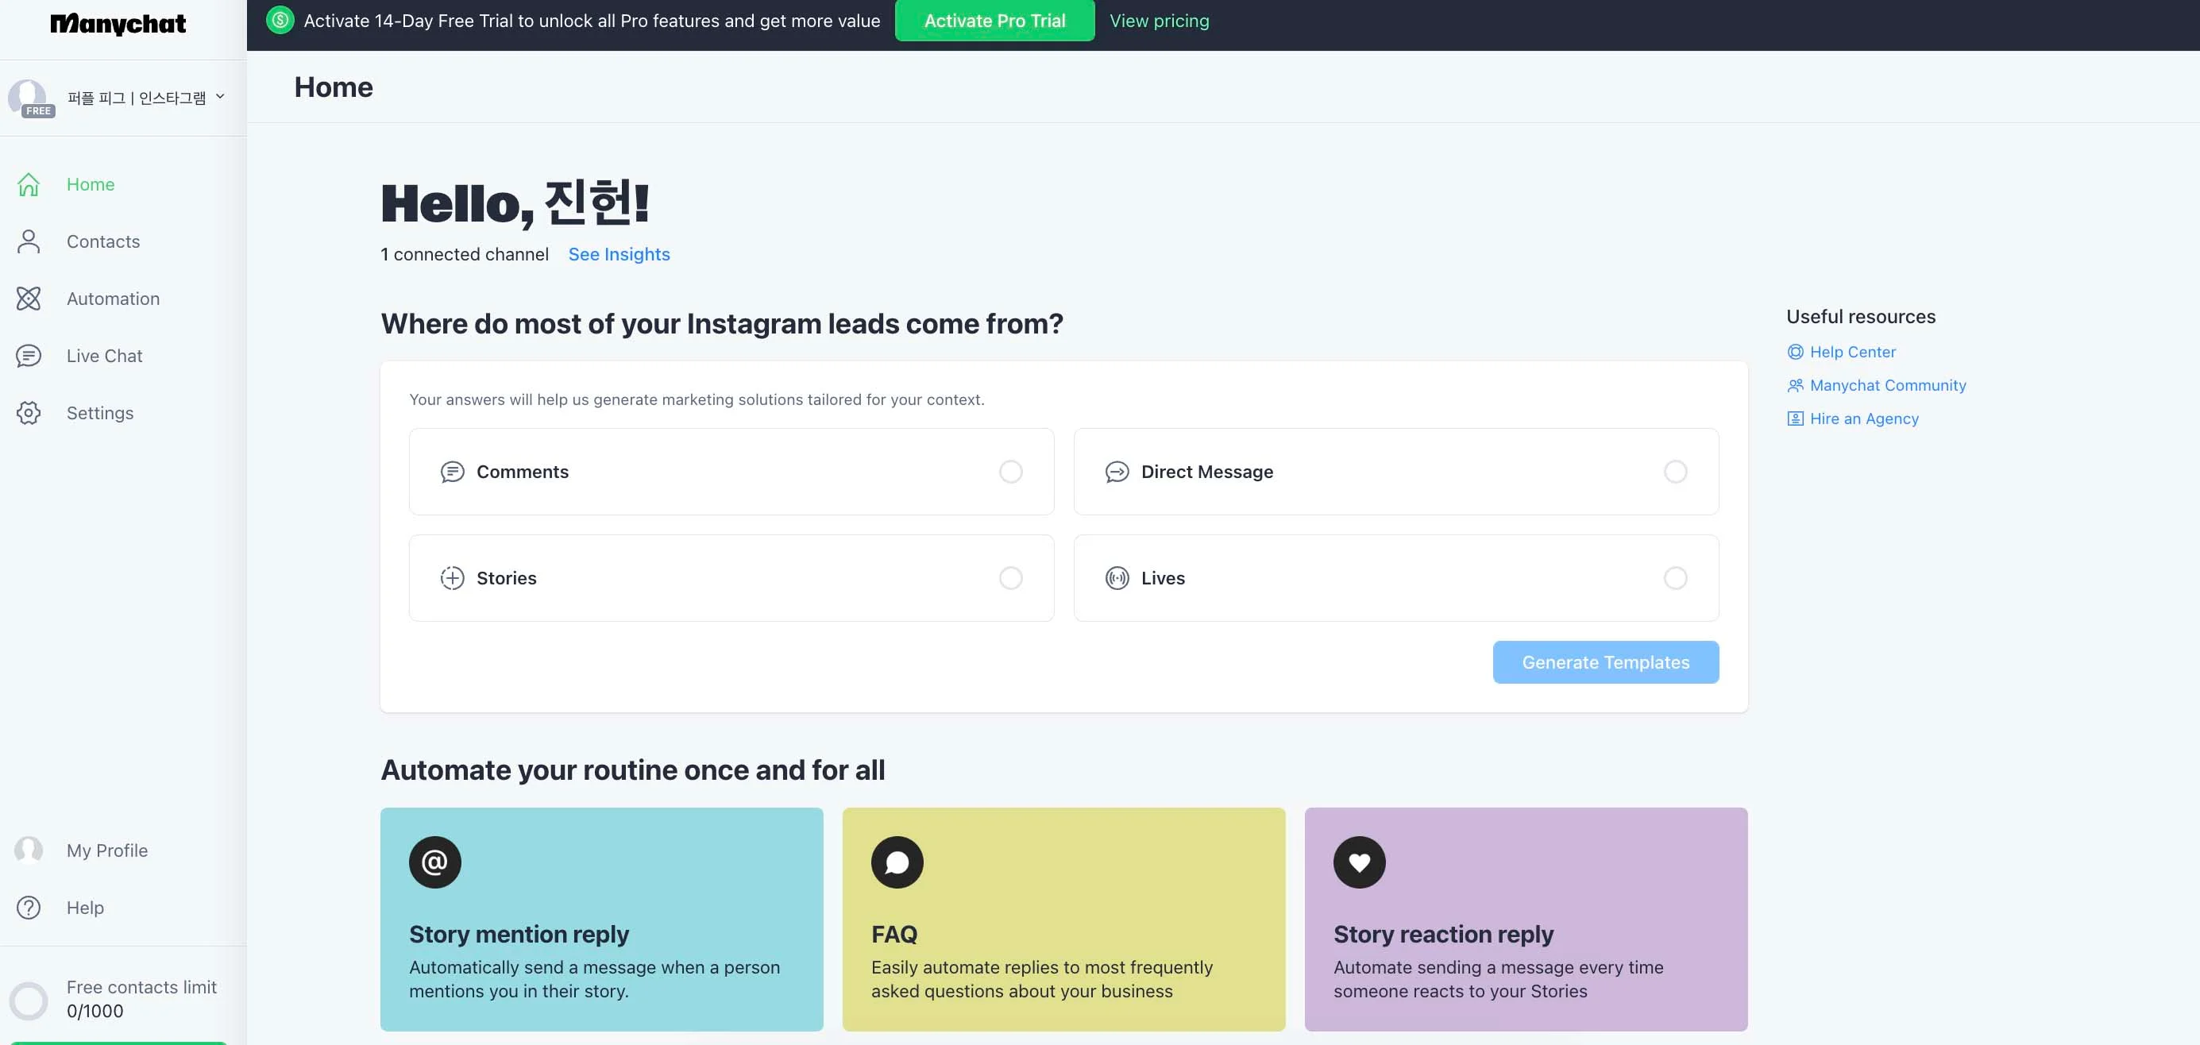Click the Home house icon in sidebar

(x=28, y=184)
